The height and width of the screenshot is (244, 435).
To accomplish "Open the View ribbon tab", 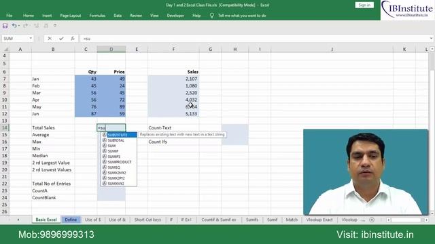I will tap(154, 16).
